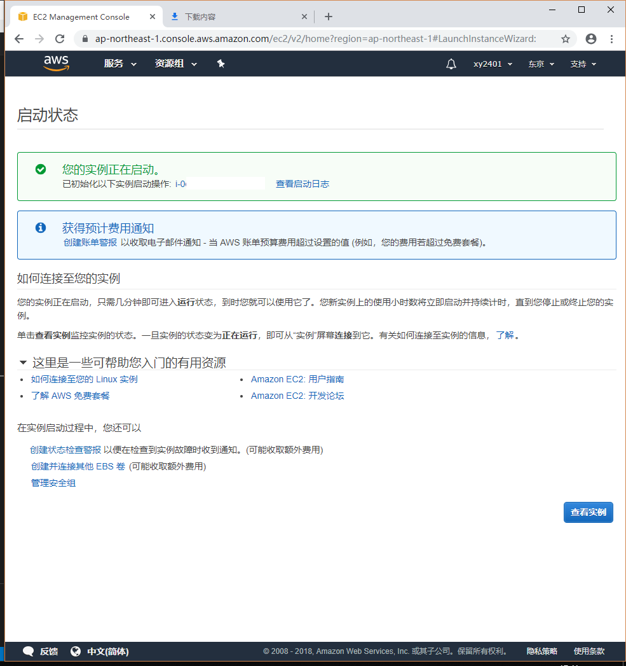The image size is (626, 666).
Task: Click 创建并连接其他 EBS 卷 link
Action: click(x=78, y=466)
